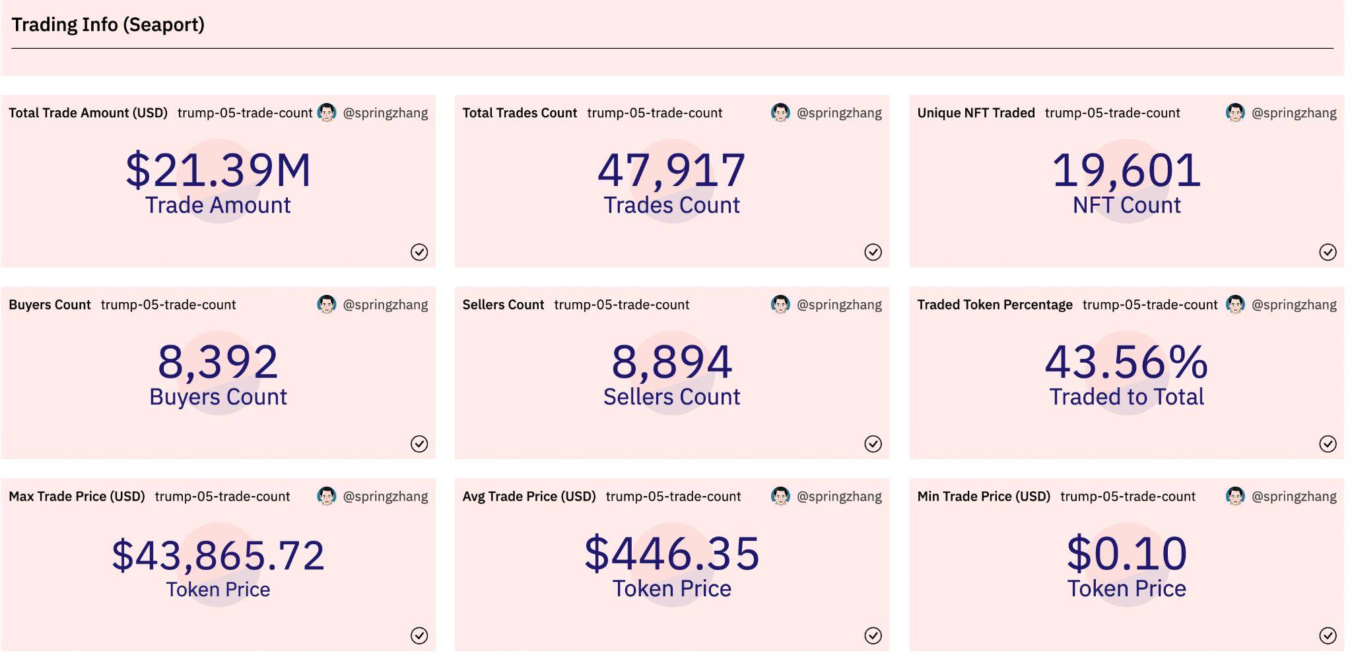Open trump-05-trade-count query on Max Trade Price card
The height and width of the screenshot is (657, 1352).
tap(222, 496)
